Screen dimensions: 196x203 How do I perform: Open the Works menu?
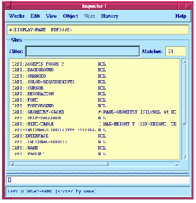17,16
